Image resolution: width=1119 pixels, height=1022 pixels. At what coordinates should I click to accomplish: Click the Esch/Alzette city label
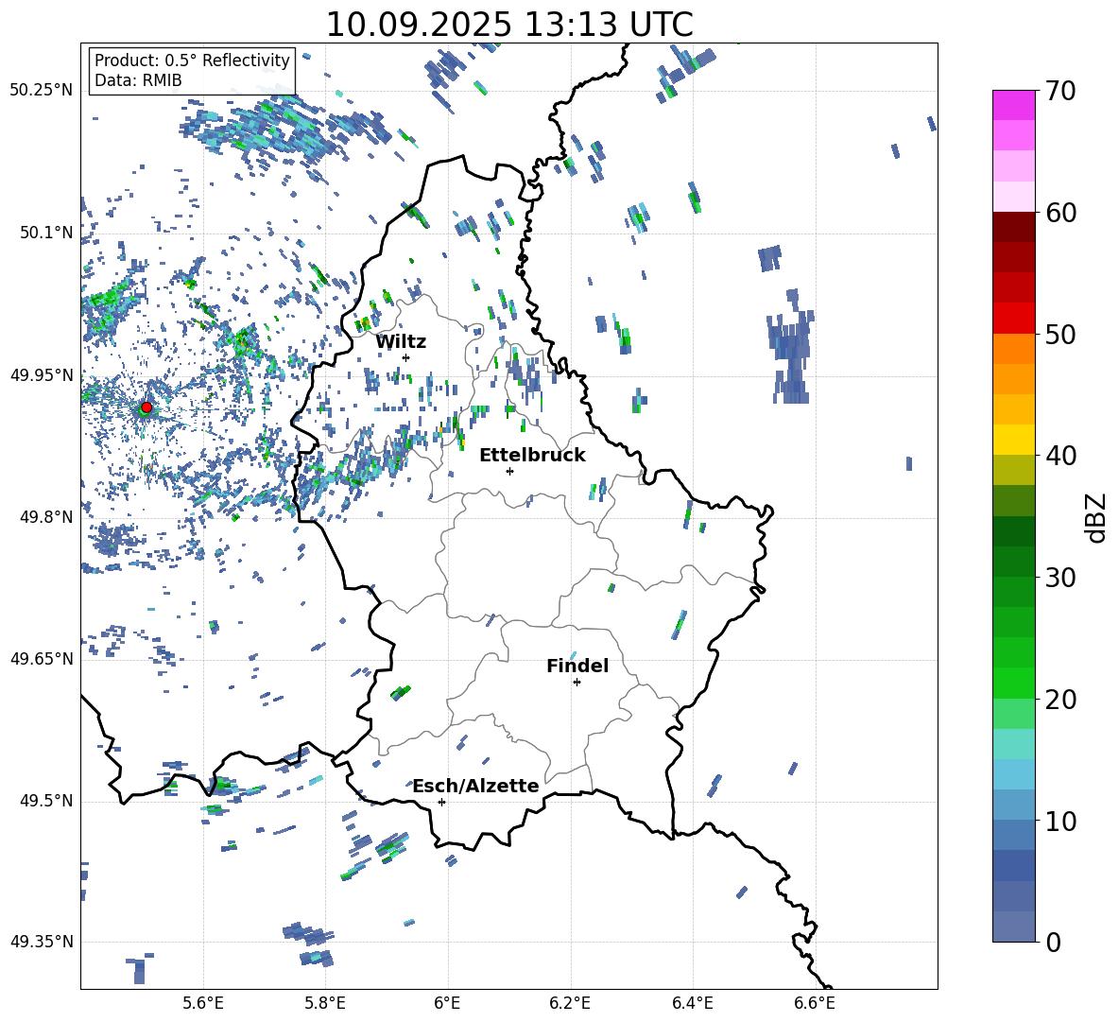click(x=476, y=786)
